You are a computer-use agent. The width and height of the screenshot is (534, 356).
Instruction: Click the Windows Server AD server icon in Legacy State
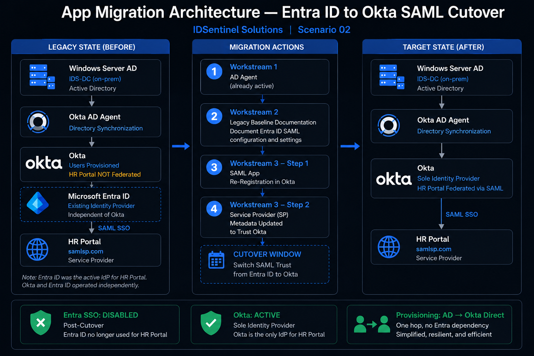pos(42,76)
